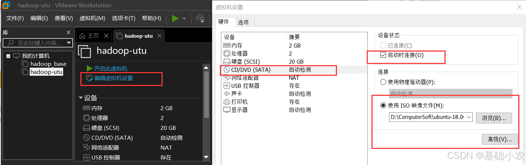526x165 pixels.
Task: Close the hadoop-utu tab
Action: (159, 36)
